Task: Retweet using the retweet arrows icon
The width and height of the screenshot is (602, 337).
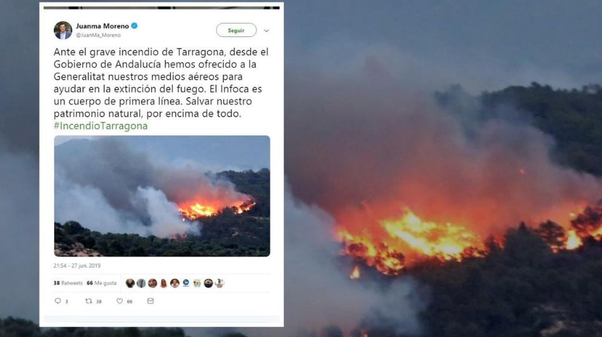Action: pyautogui.click(x=89, y=301)
